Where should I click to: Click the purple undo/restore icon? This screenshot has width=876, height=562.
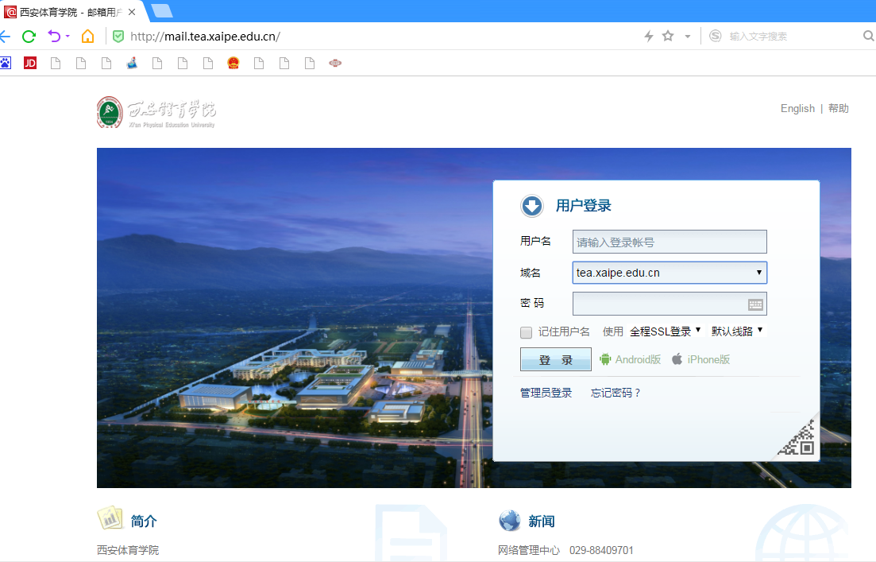tap(54, 36)
